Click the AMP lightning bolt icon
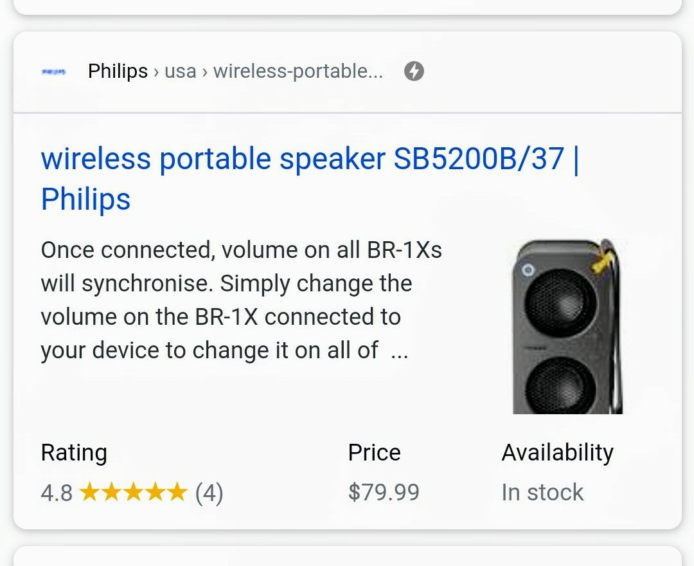Viewport: 694px width, 566px height. coord(414,71)
